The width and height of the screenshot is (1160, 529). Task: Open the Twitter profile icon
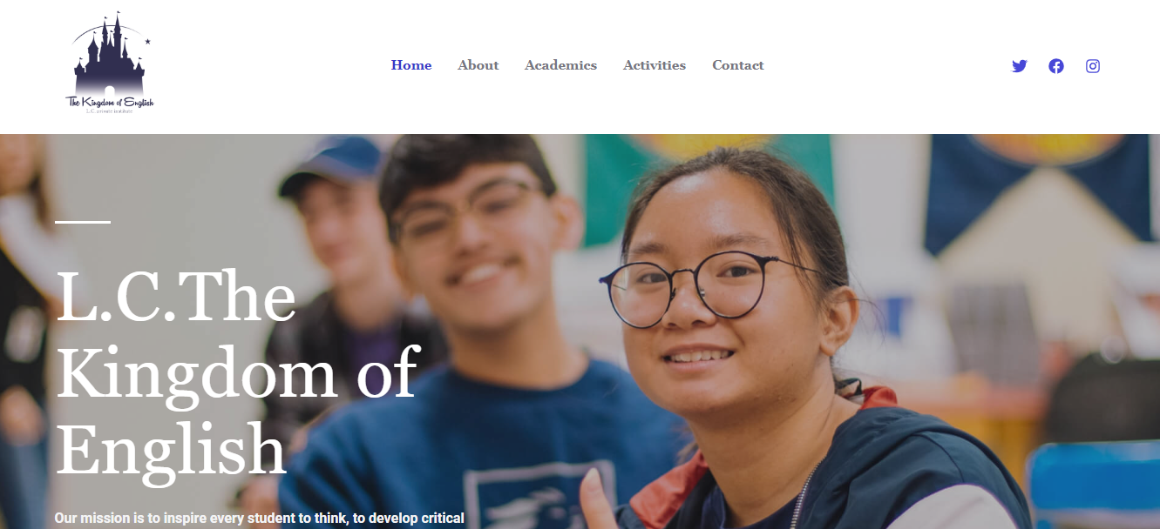point(1019,66)
